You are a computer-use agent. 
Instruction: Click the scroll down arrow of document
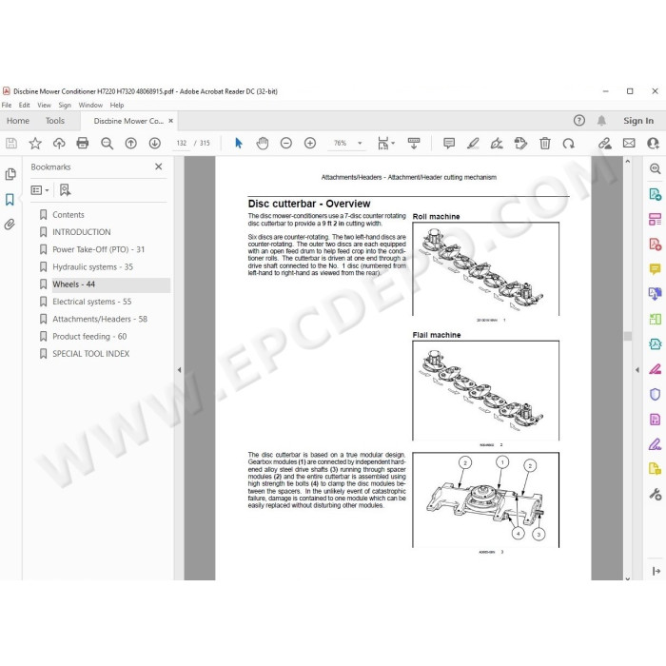click(x=628, y=578)
